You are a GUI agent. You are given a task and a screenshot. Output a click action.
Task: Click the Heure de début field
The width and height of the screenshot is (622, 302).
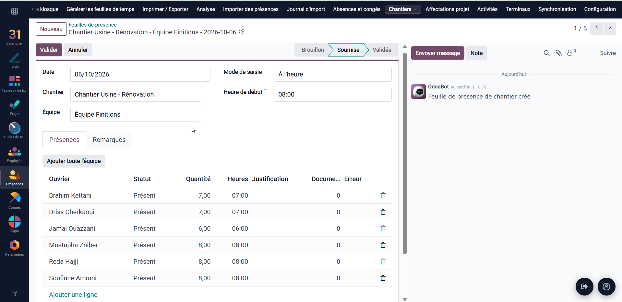(x=333, y=94)
